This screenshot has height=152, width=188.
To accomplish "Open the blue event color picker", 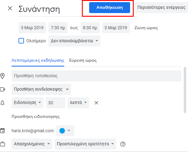I will (65, 131).
